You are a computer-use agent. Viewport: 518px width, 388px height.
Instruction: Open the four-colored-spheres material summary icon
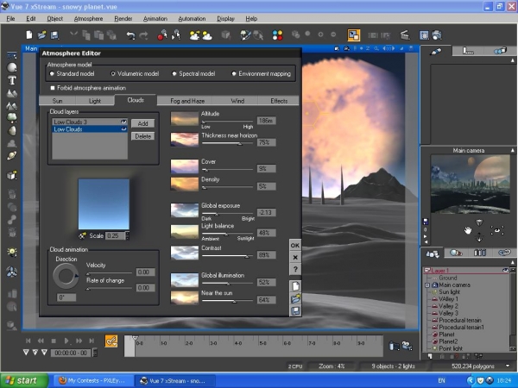pos(277,34)
